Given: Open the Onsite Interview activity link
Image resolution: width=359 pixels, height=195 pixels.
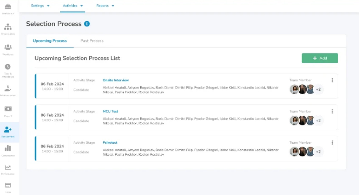Looking at the screenshot, I should [116, 80].
